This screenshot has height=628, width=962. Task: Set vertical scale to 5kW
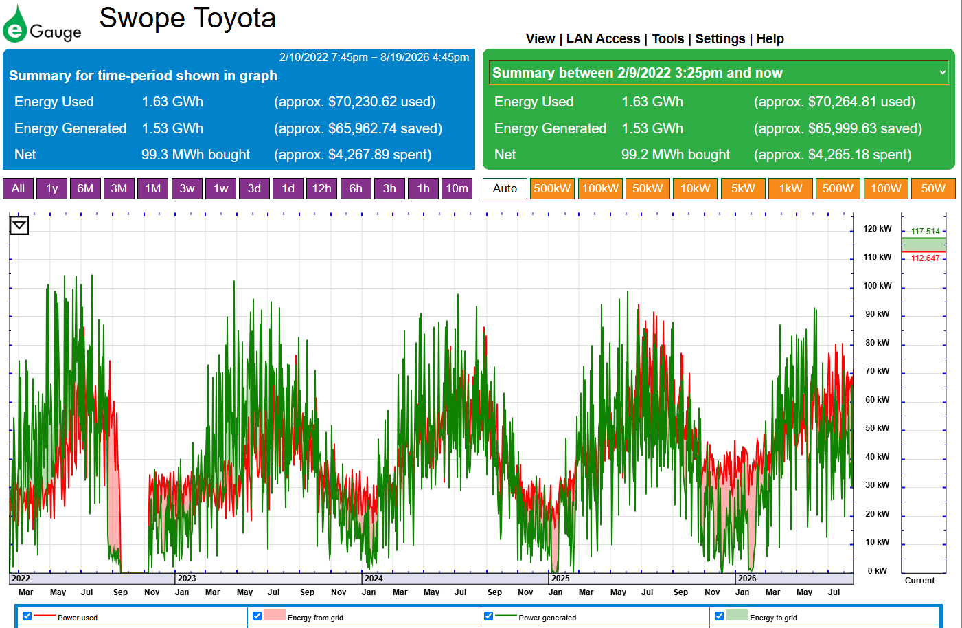pos(743,188)
